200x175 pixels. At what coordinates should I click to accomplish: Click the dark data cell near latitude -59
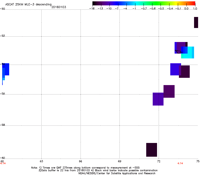[x=152, y=150]
